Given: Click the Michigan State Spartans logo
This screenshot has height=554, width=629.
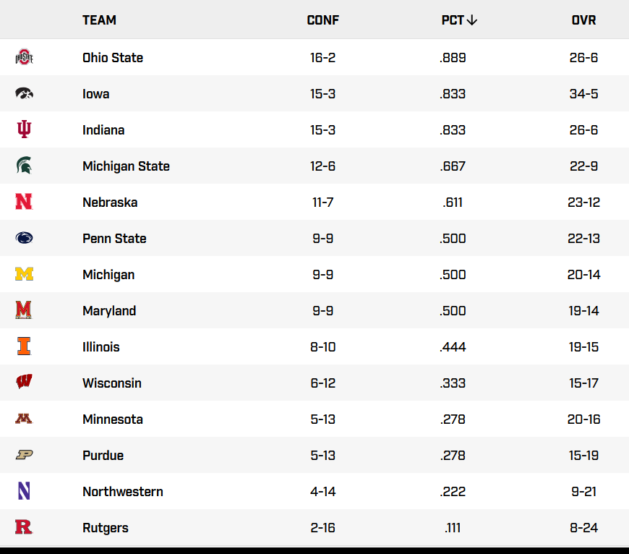Looking at the screenshot, I should coord(25,166).
